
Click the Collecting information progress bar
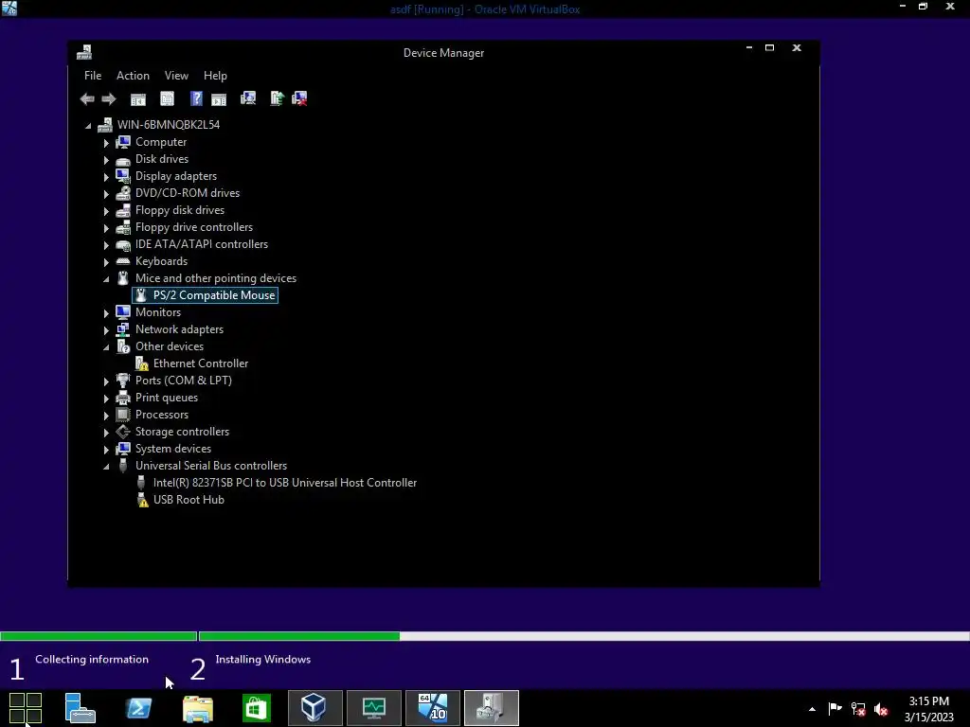tap(99, 636)
